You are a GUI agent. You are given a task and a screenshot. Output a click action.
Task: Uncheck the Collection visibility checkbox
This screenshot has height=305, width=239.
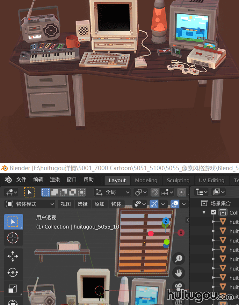tap(214, 212)
